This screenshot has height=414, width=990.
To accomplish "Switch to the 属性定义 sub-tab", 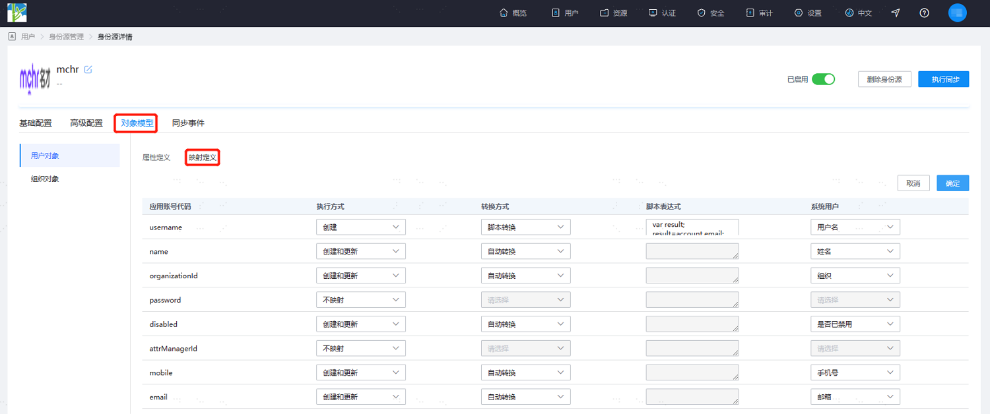I will click(x=156, y=158).
